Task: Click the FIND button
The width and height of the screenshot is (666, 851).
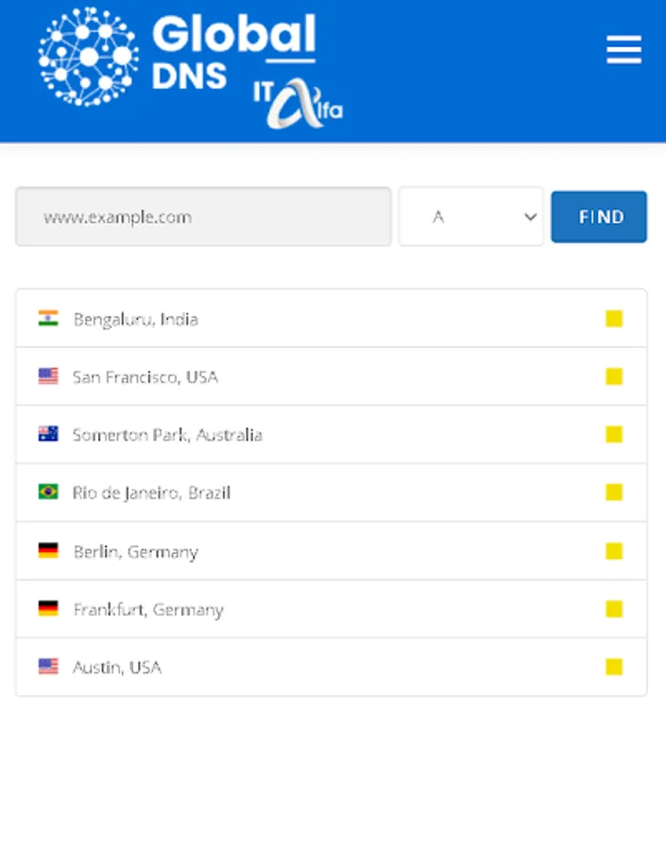Action: [x=599, y=217]
